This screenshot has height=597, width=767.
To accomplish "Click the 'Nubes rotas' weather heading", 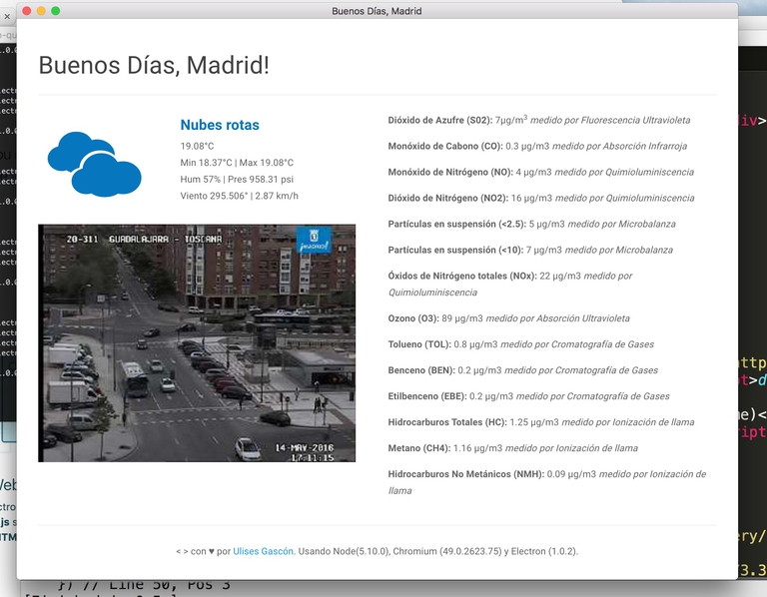I will [220, 125].
